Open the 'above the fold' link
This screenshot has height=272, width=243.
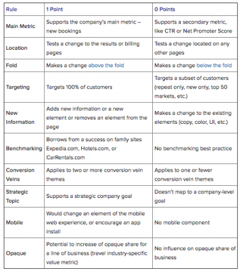[106, 65]
